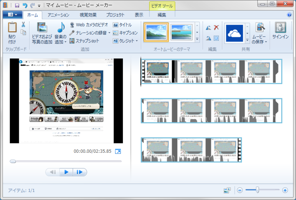
Task: Click the Save movie (ムービーの保存) icon
Action: pos(260,28)
